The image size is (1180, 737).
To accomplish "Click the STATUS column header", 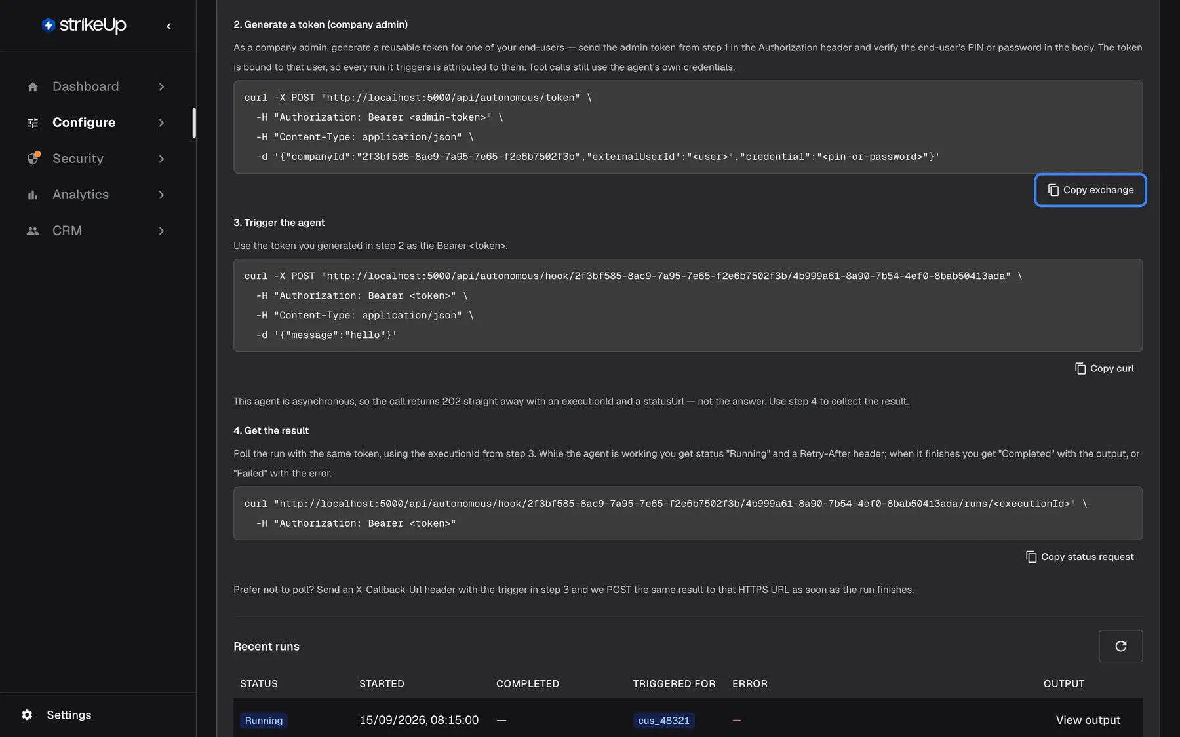I will tap(259, 683).
